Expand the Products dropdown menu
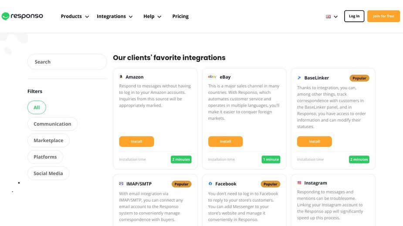 pyautogui.click(x=75, y=17)
